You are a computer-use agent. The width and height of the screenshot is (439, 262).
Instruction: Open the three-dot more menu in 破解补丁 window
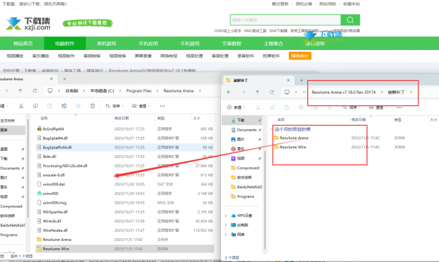coord(399,107)
